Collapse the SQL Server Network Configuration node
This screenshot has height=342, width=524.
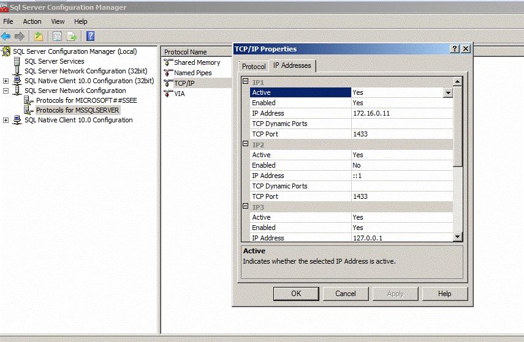coord(6,91)
